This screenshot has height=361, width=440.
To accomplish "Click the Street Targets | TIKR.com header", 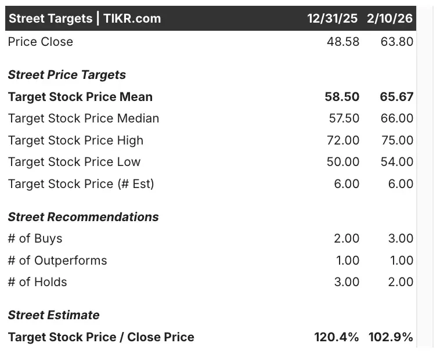I will click(x=84, y=18).
